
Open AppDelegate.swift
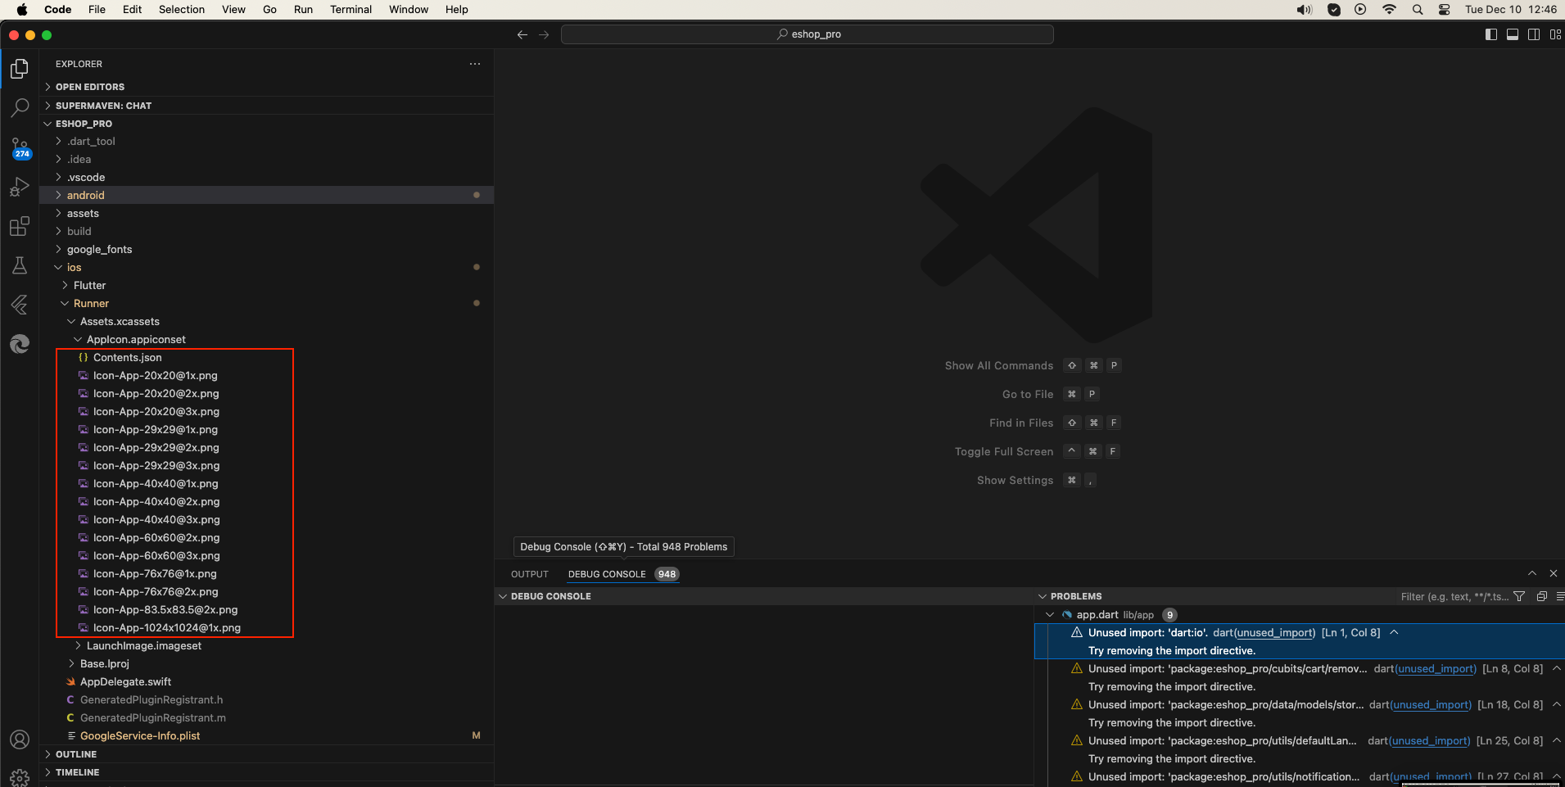coord(266,681)
